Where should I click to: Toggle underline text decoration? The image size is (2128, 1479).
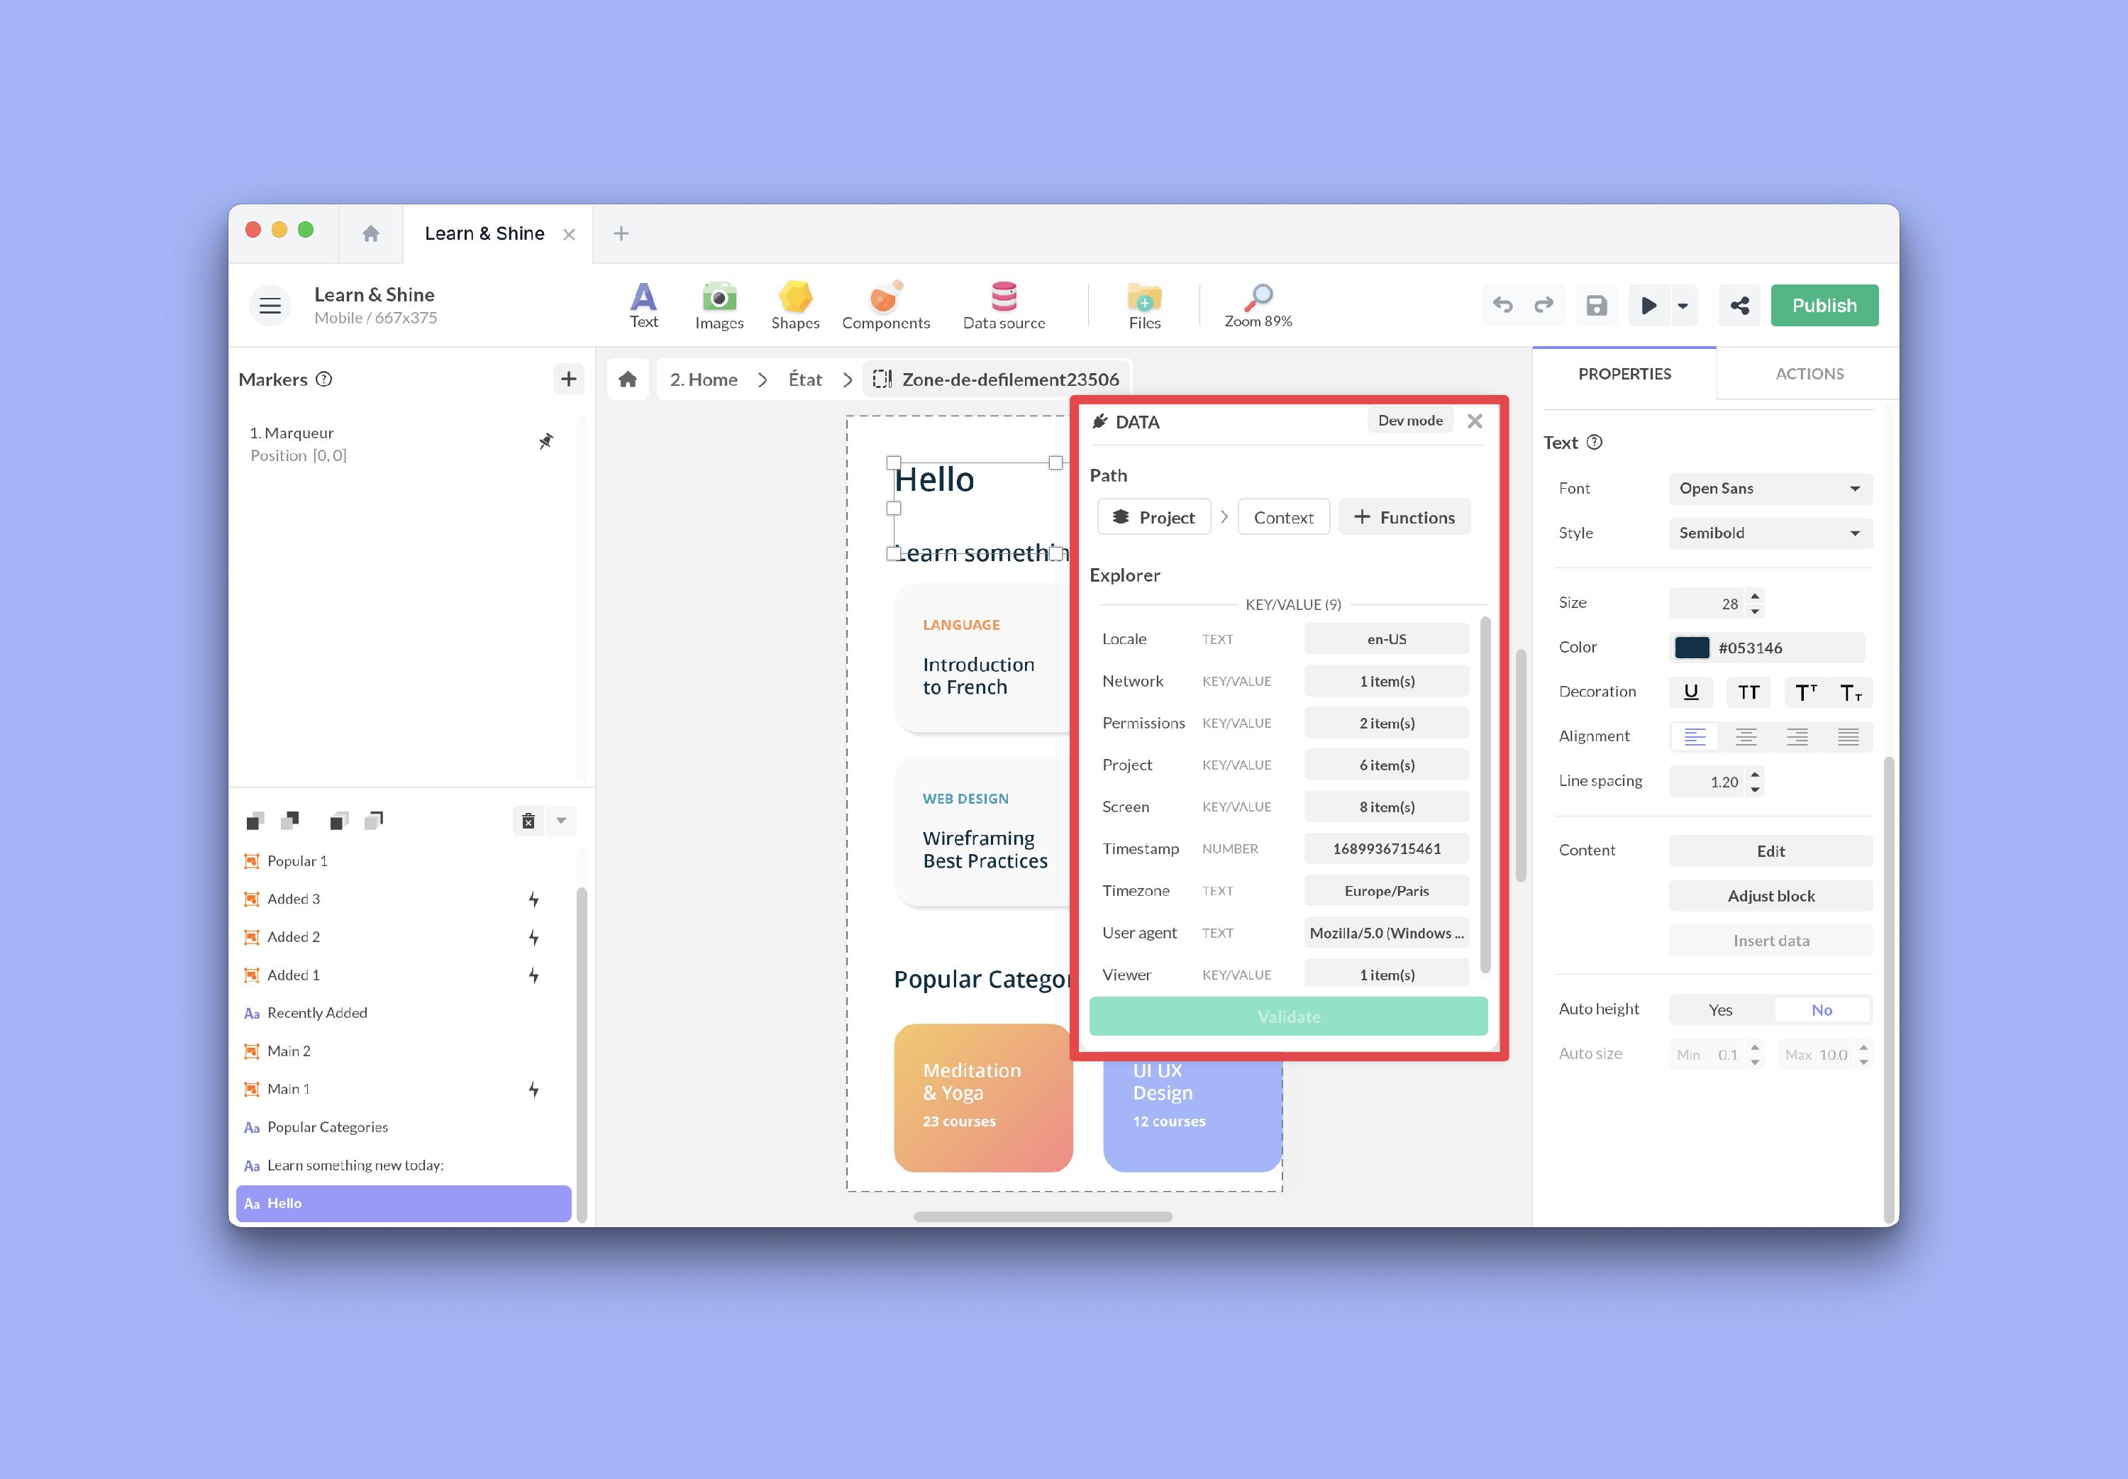[x=1692, y=692]
